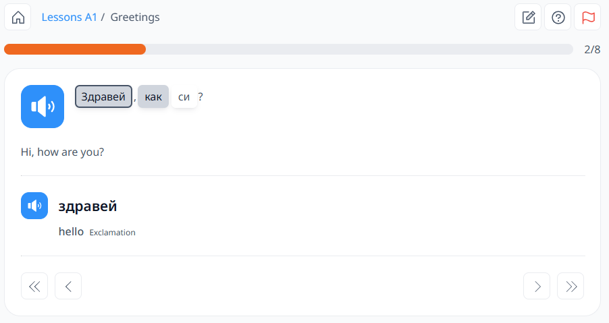Play audio for the word здравей
The height and width of the screenshot is (323, 609).
coord(34,206)
